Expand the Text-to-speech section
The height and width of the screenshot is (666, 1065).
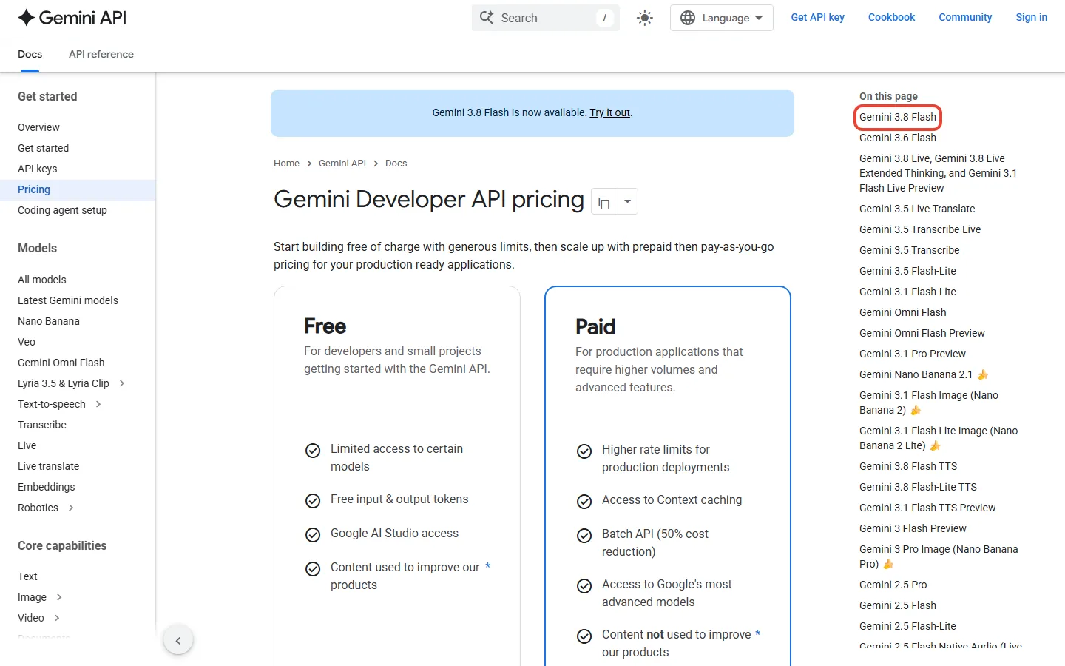[x=98, y=404]
